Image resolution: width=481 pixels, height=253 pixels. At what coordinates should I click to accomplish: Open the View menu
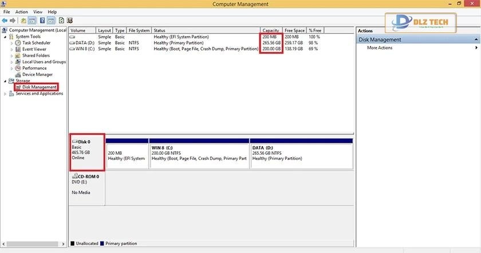pyautogui.click(x=38, y=11)
